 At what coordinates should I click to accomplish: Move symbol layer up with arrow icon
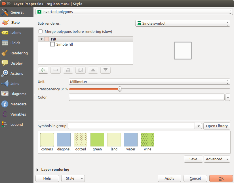[93, 70]
